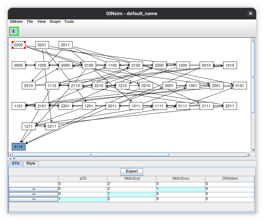Select node 0210 in the graph
264x221 pixels.
pos(146,86)
